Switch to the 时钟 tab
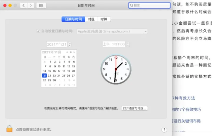The width and height of the screenshot is (212, 136). 104,19
